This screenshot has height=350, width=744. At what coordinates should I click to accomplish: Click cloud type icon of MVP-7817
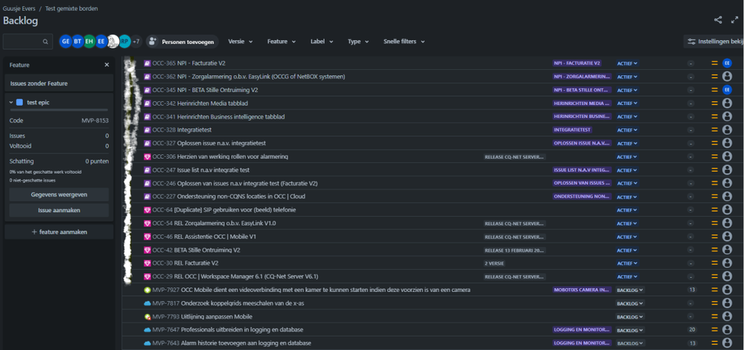(x=147, y=303)
